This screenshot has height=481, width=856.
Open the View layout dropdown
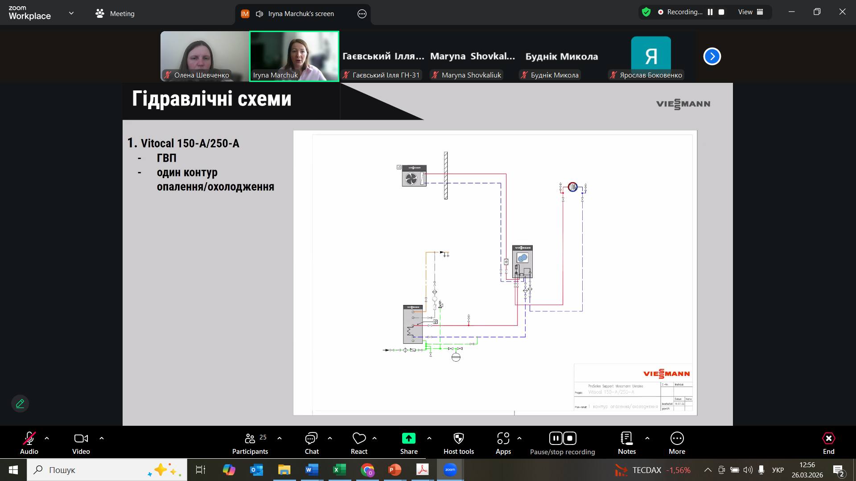(x=750, y=12)
